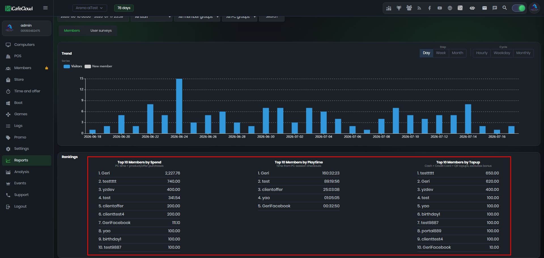
Task: Click the tallest bar at 2026-06-24
Action: tap(179, 106)
